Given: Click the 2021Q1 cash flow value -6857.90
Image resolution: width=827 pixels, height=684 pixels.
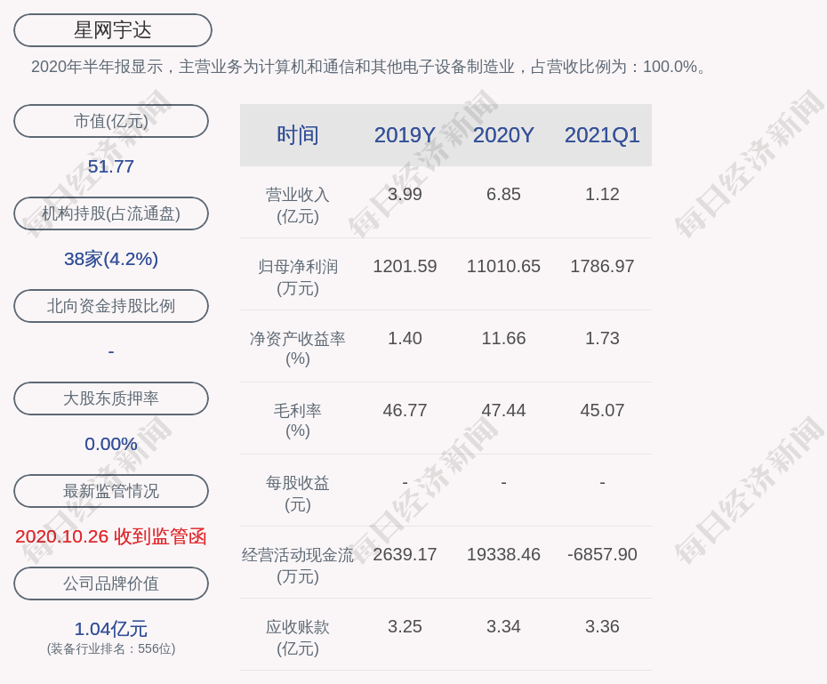Looking at the screenshot, I should 602,554.
